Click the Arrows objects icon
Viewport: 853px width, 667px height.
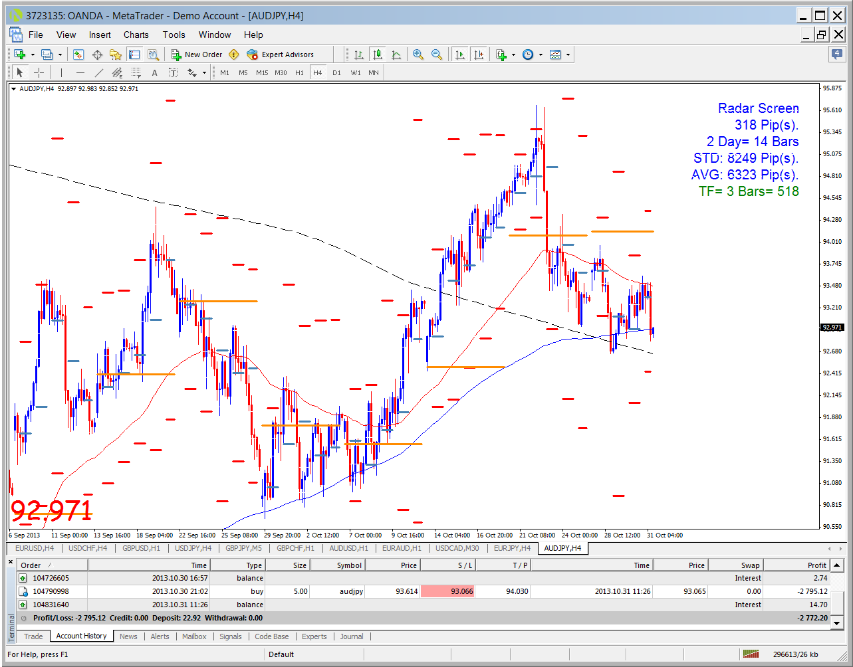191,72
